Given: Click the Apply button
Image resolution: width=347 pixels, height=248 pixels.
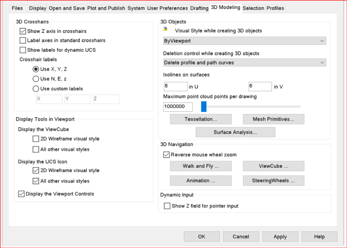Looking at the screenshot, I should tap(280, 237).
